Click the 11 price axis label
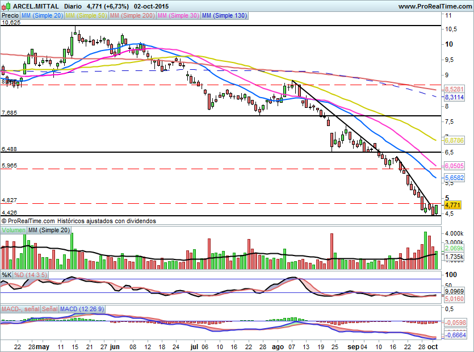Screen dimensions: 474x352 click(448, 15)
